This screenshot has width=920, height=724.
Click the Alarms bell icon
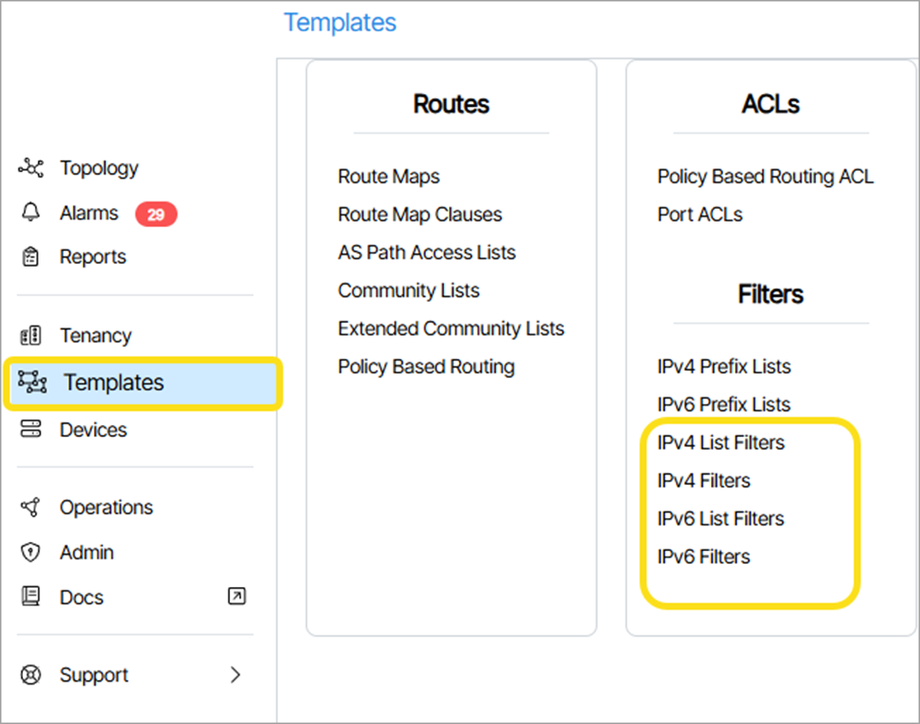click(31, 213)
